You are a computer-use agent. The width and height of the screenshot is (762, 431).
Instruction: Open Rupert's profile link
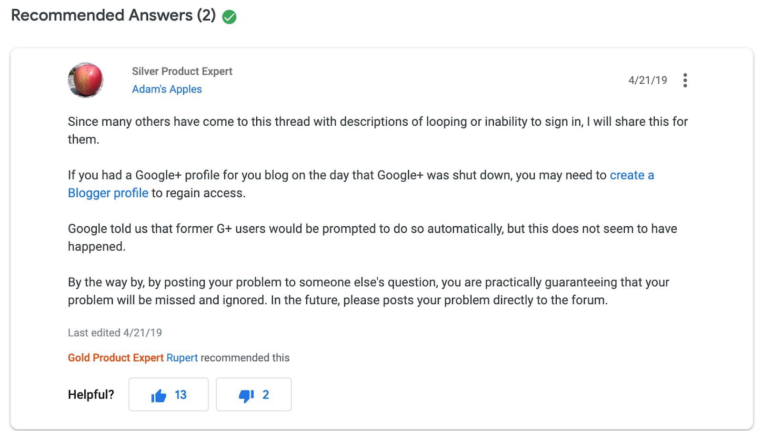click(182, 358)
